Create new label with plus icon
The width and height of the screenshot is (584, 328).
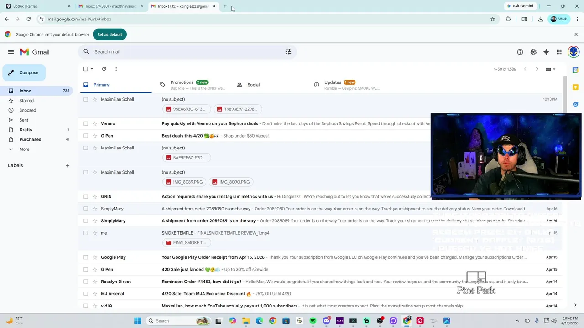click(x=68, y=165)
